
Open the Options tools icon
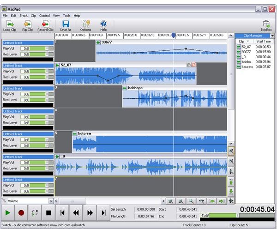tap(86, 26)
